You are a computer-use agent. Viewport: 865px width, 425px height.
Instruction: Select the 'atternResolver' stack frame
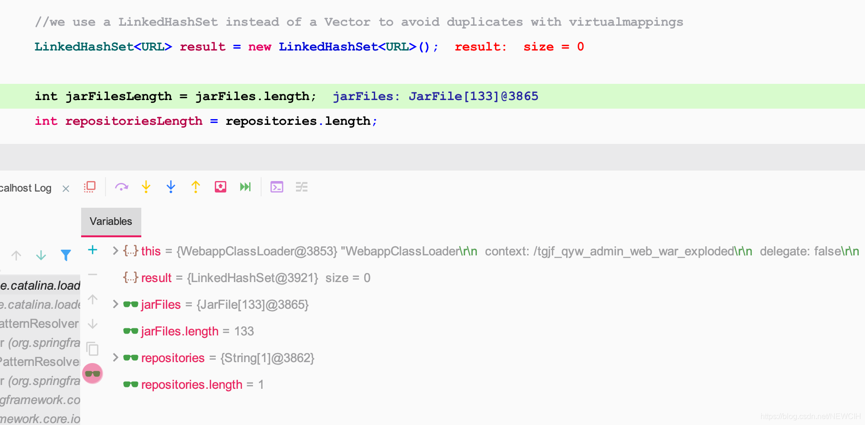point(40,324)
